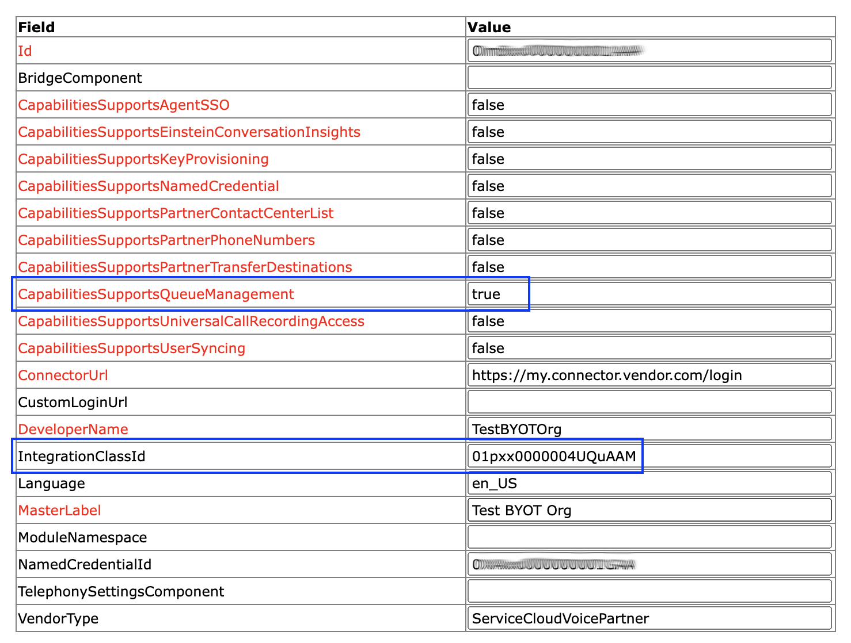Click the VendorType field showing ServiceCloudVoicePartner
851x643 pixels.
649,618
